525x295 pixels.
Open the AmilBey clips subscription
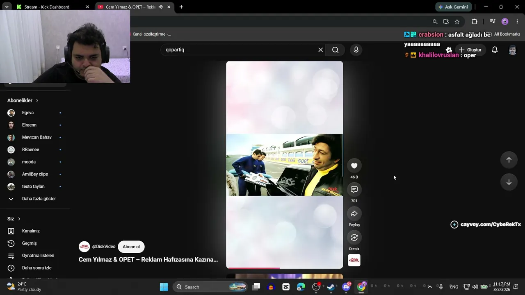[x=35, y=174]
